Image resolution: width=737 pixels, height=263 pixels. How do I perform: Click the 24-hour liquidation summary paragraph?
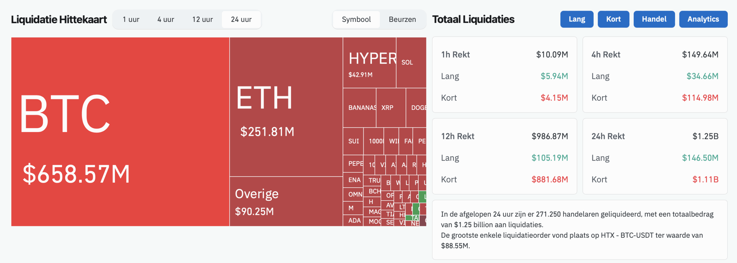577,230
